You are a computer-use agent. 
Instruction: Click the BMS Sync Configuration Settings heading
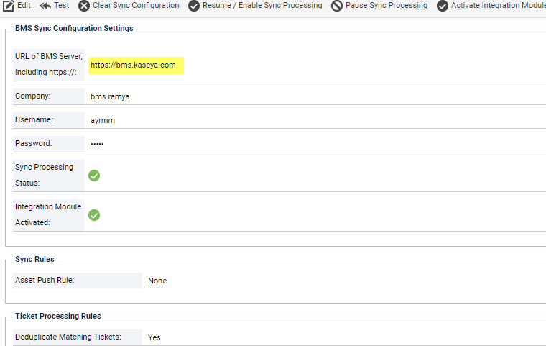click(74, 28)
